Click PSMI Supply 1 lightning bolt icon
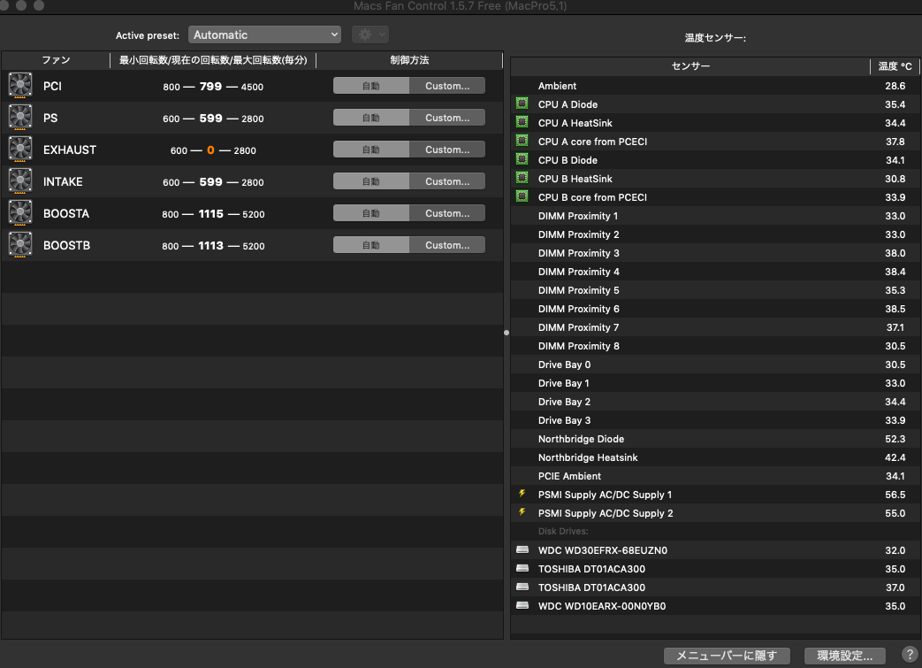Image resolution: width=922 pixels, height=668 pixels. click(522, 495)
